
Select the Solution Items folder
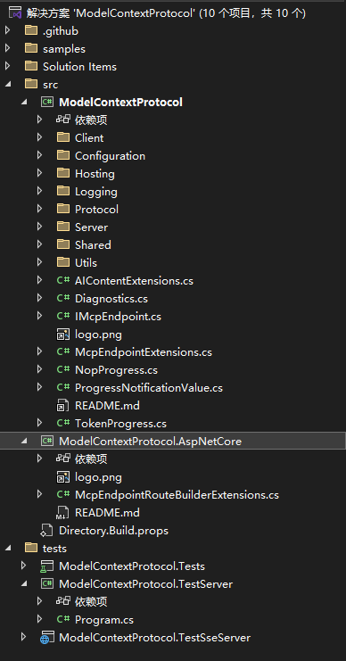pyautogui.click(x=79, y=67)
